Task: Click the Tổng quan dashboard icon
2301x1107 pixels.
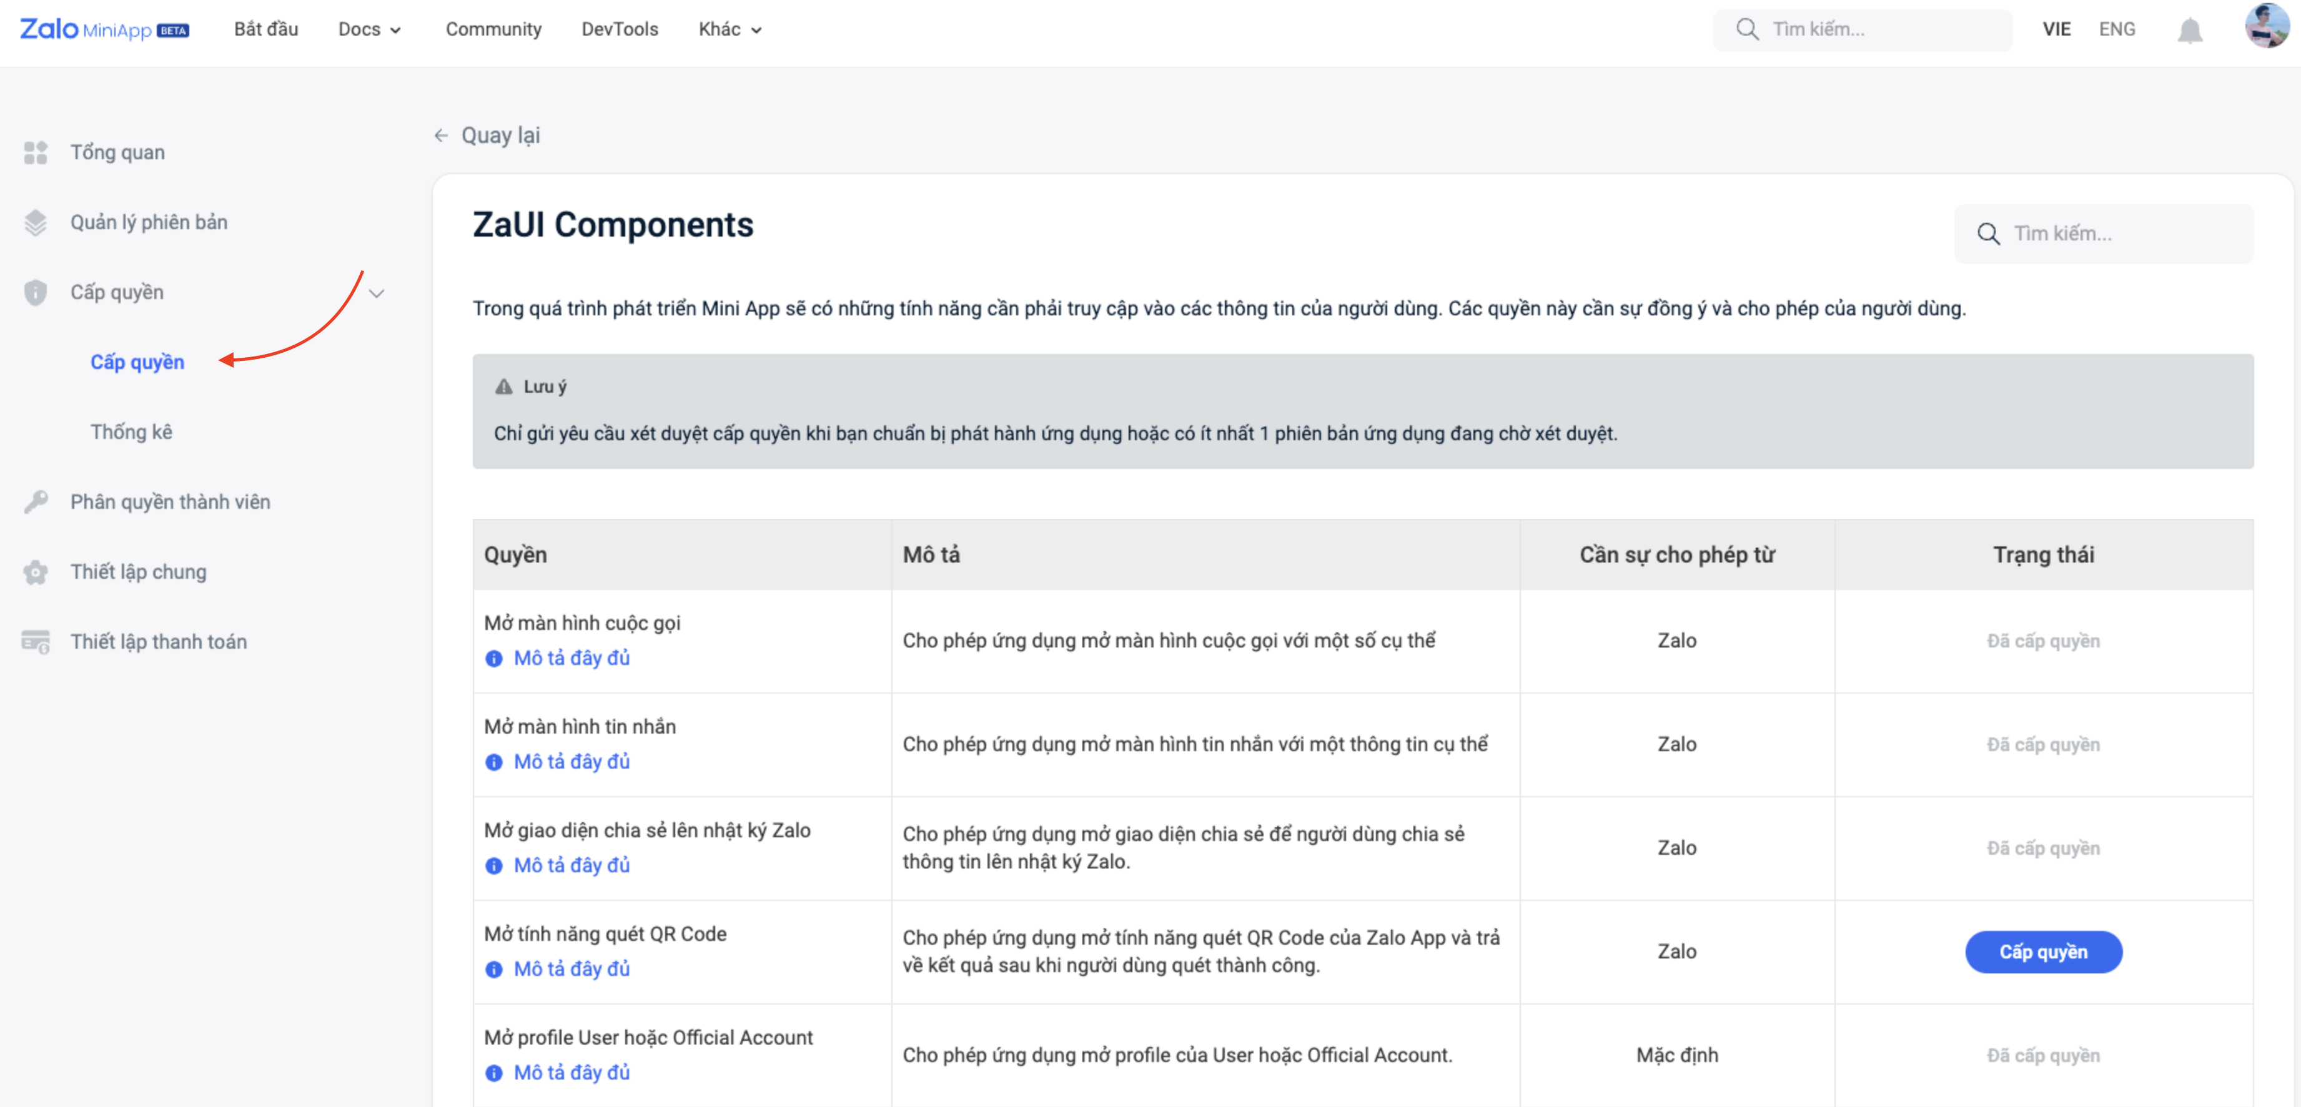Action: point(36,153)
